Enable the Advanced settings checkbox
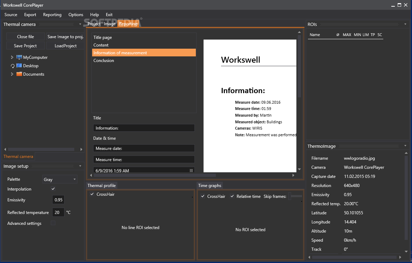 [x=53, y=223]
